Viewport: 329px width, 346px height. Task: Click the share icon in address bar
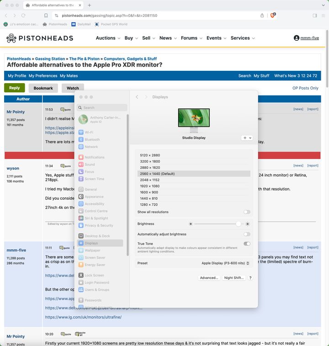(262, 15)
